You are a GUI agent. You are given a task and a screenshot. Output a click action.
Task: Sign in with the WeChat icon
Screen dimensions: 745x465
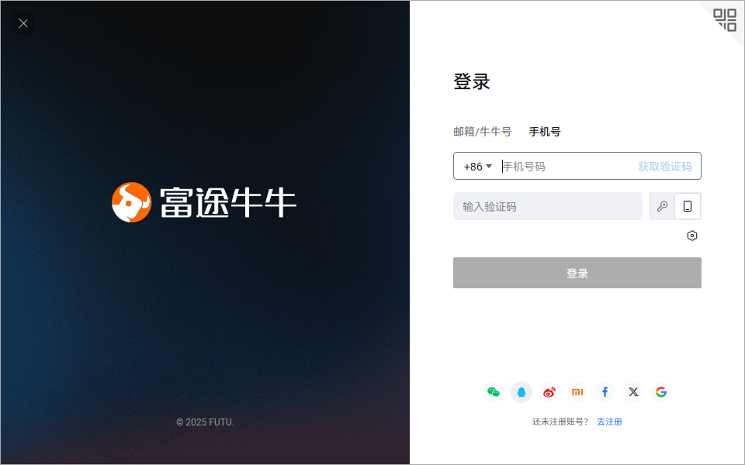pyautogui.click(x=494, y=392)
